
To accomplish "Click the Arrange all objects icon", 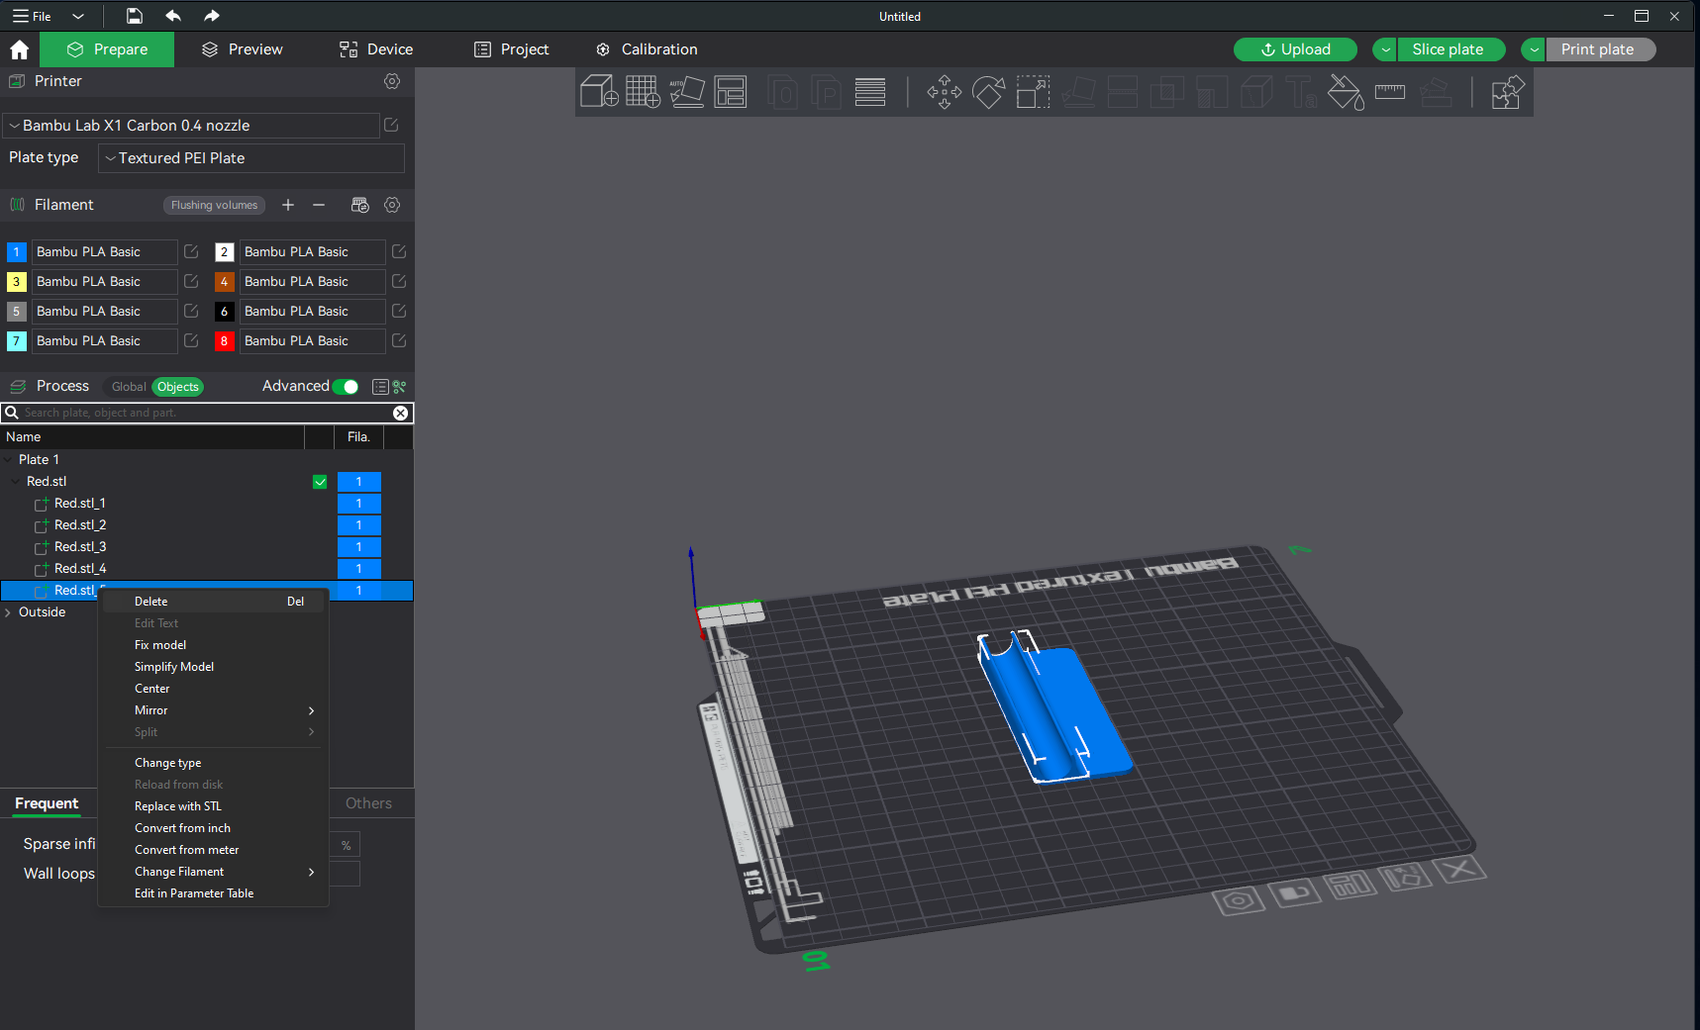I will [731, 92].
